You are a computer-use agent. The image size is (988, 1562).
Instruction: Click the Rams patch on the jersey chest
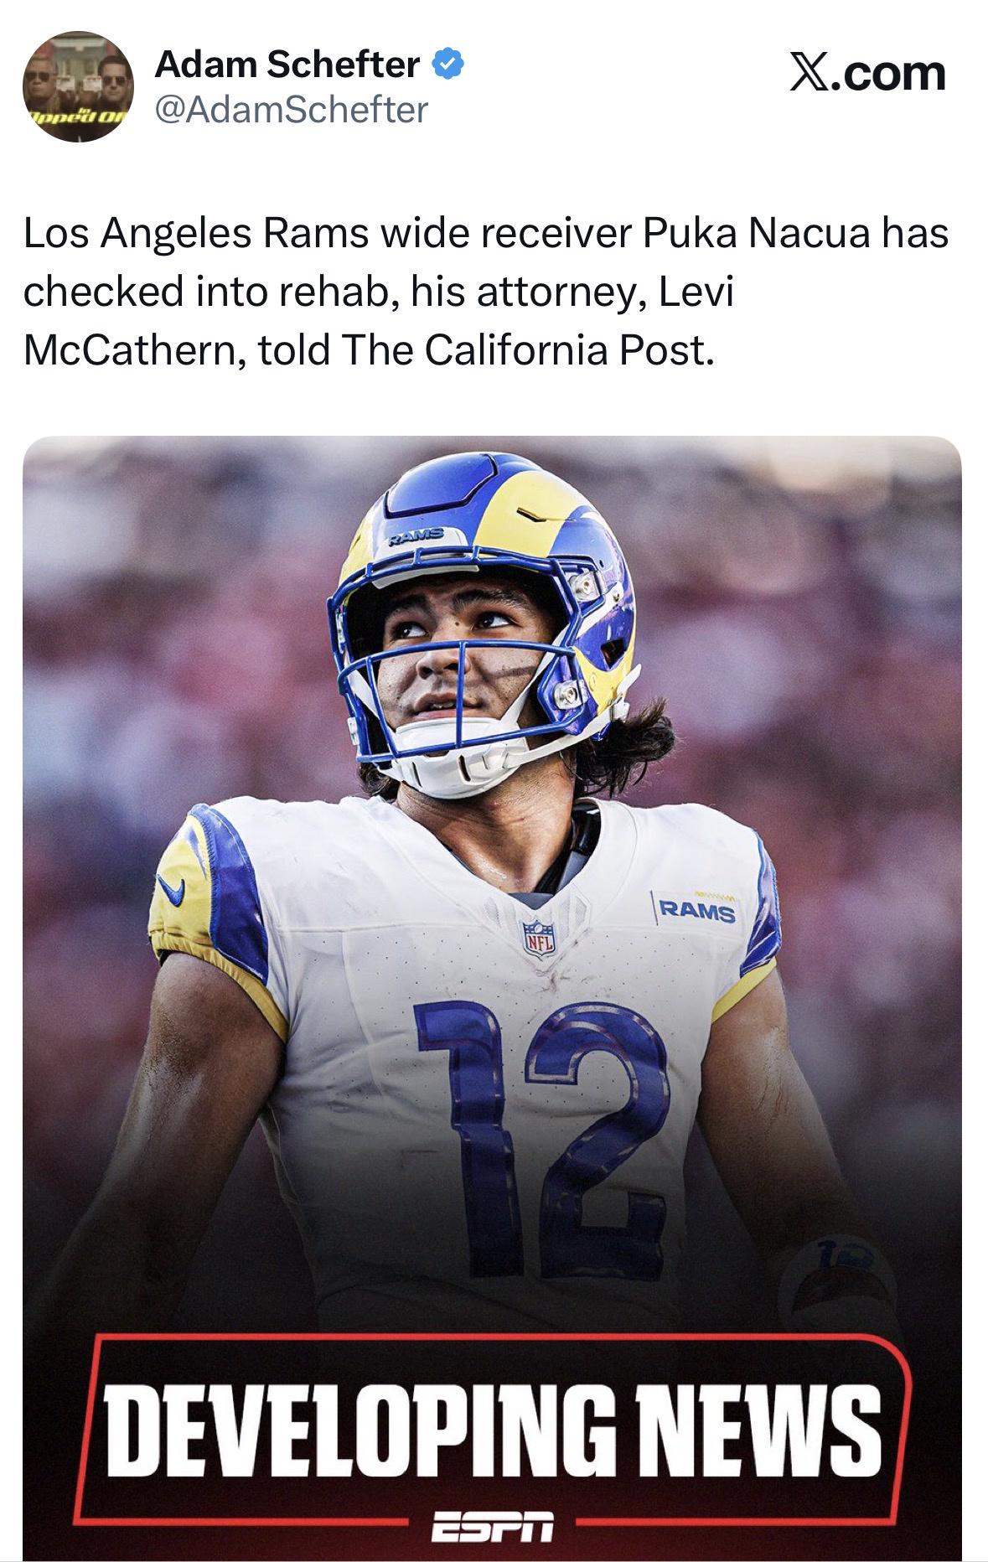[x=697, y=909]
